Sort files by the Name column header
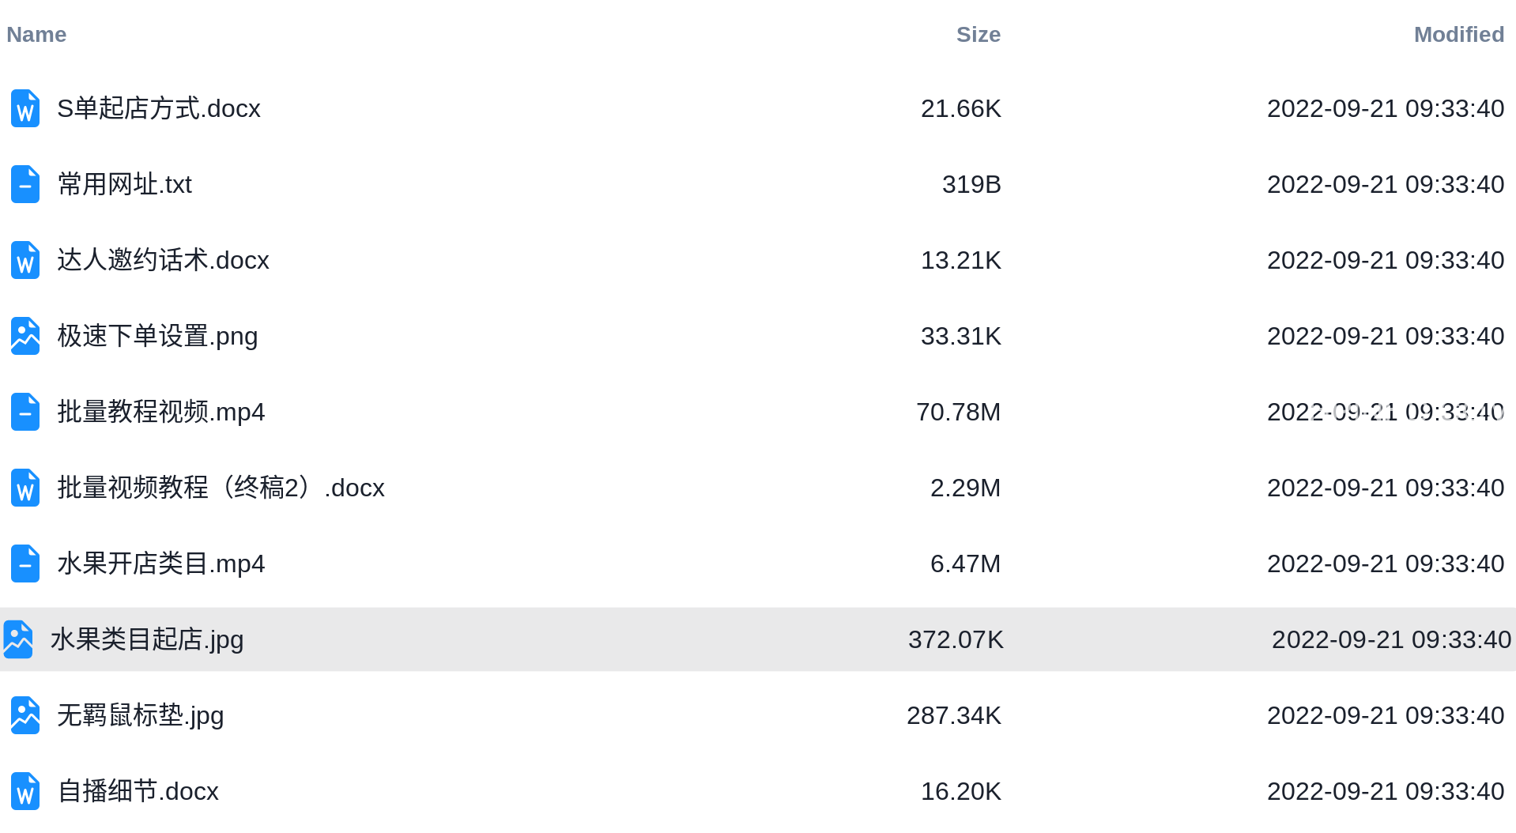The width and height of the screenshot is (1516, 833). tap(36, 35)
